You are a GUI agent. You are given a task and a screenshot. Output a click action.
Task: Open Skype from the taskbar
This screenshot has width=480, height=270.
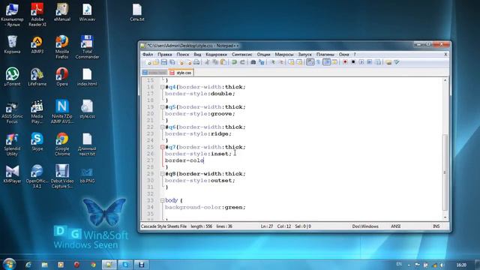tap(125, 265)
